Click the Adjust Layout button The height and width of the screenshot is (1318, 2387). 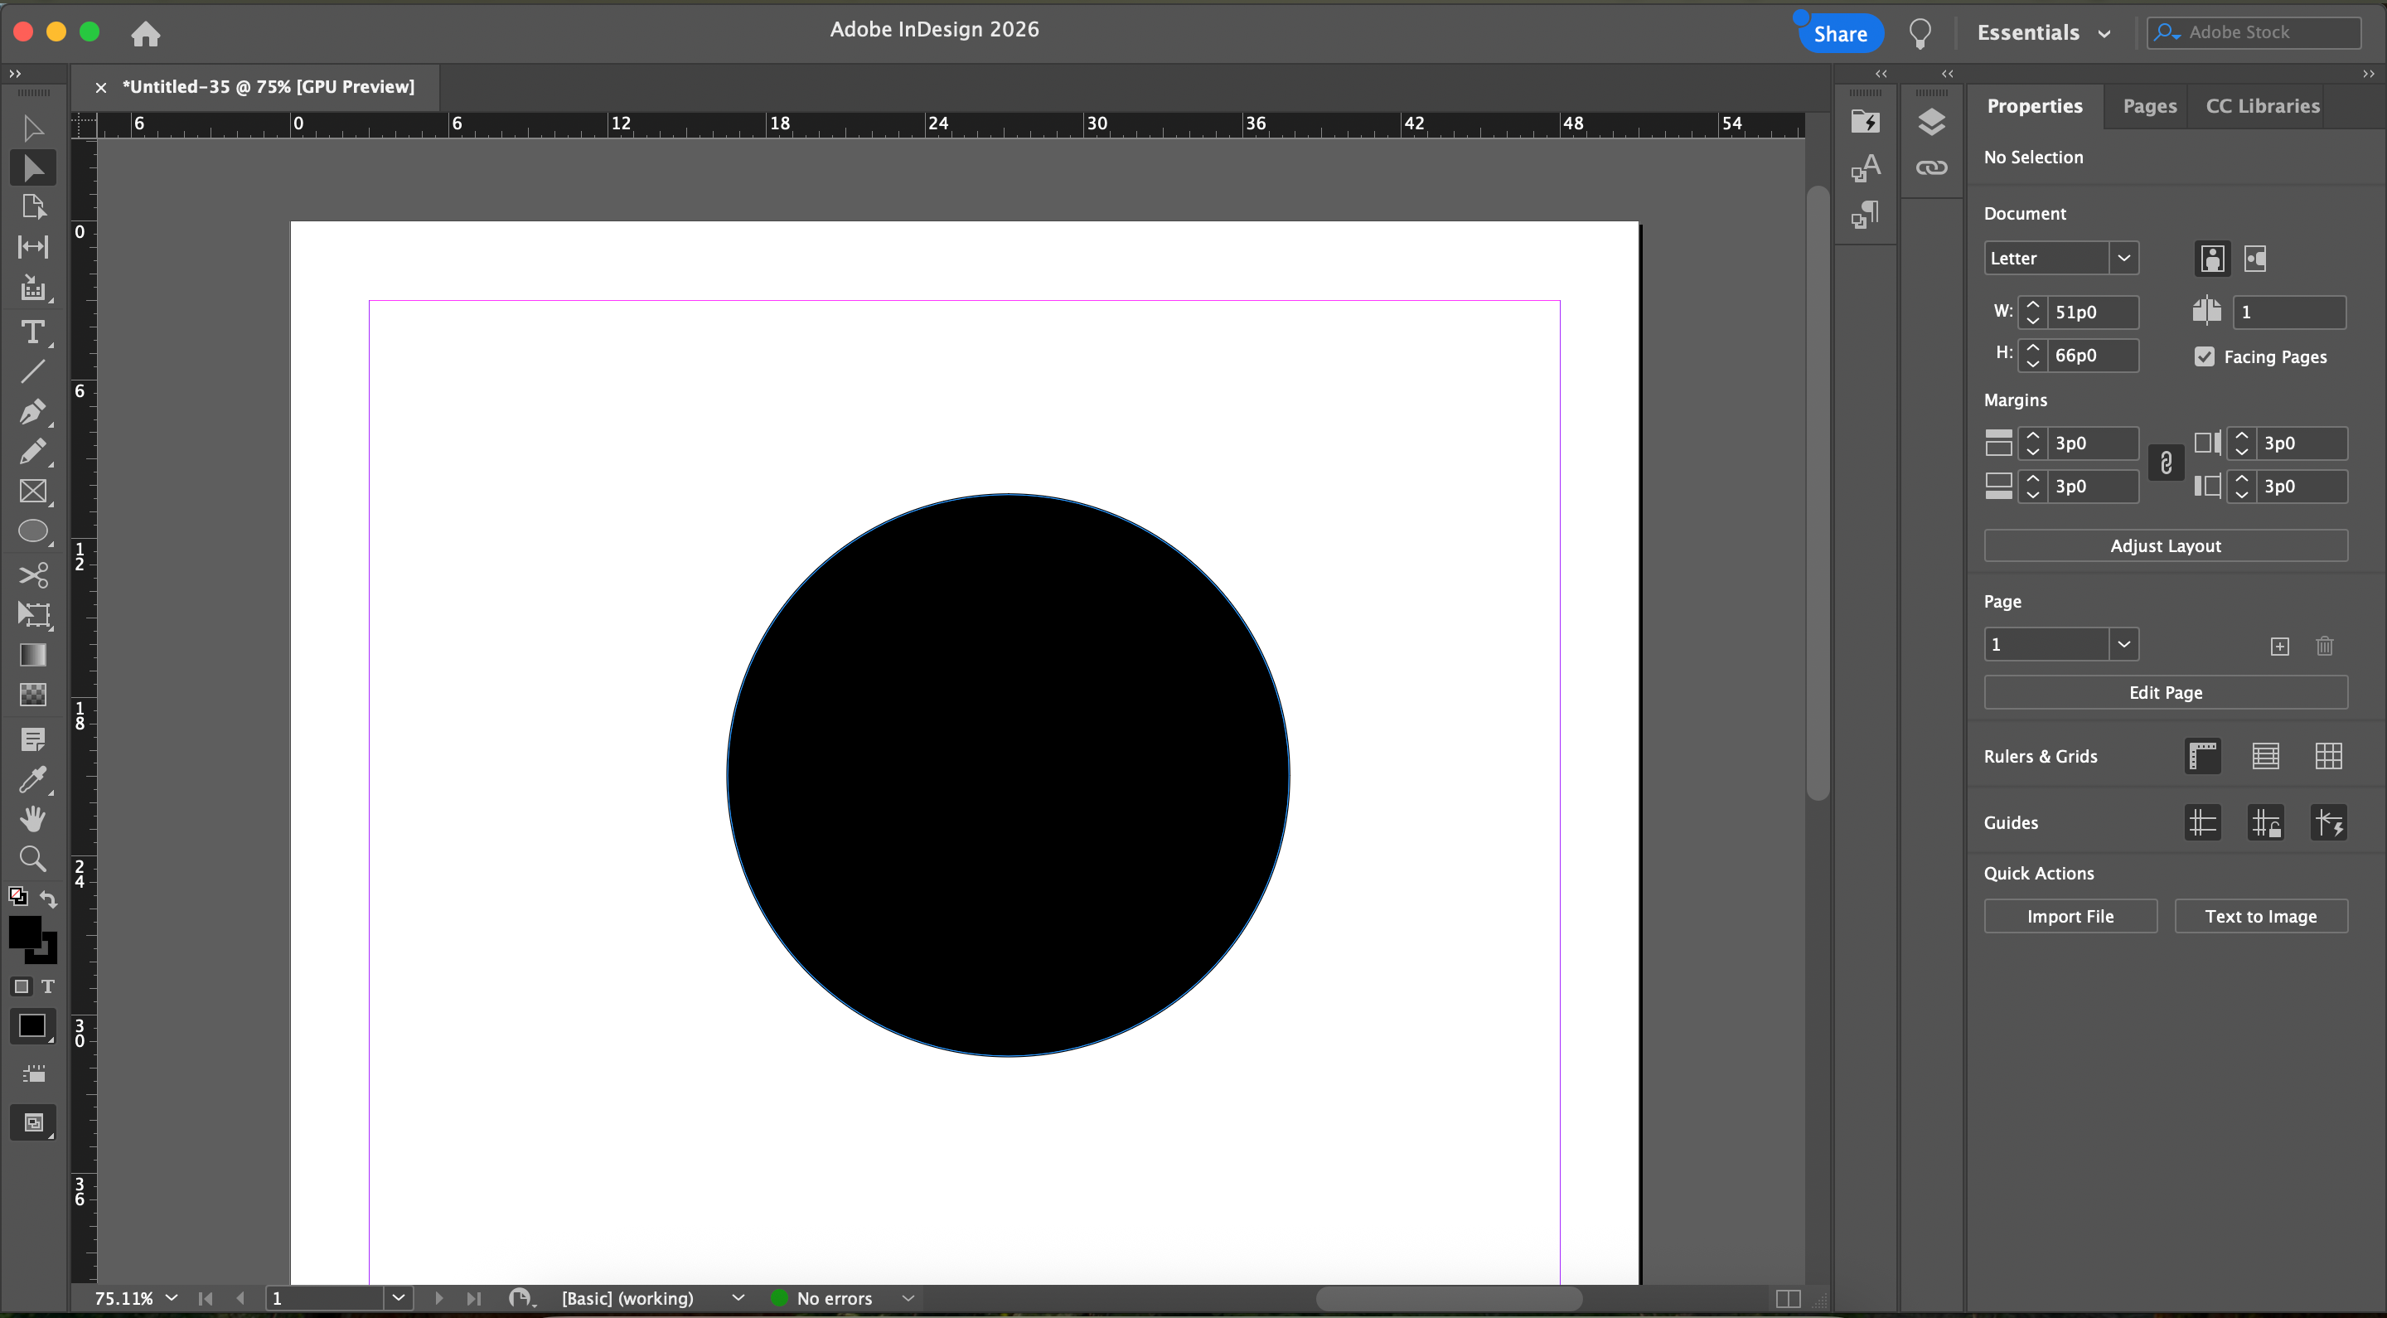[x=2165, y=546]
